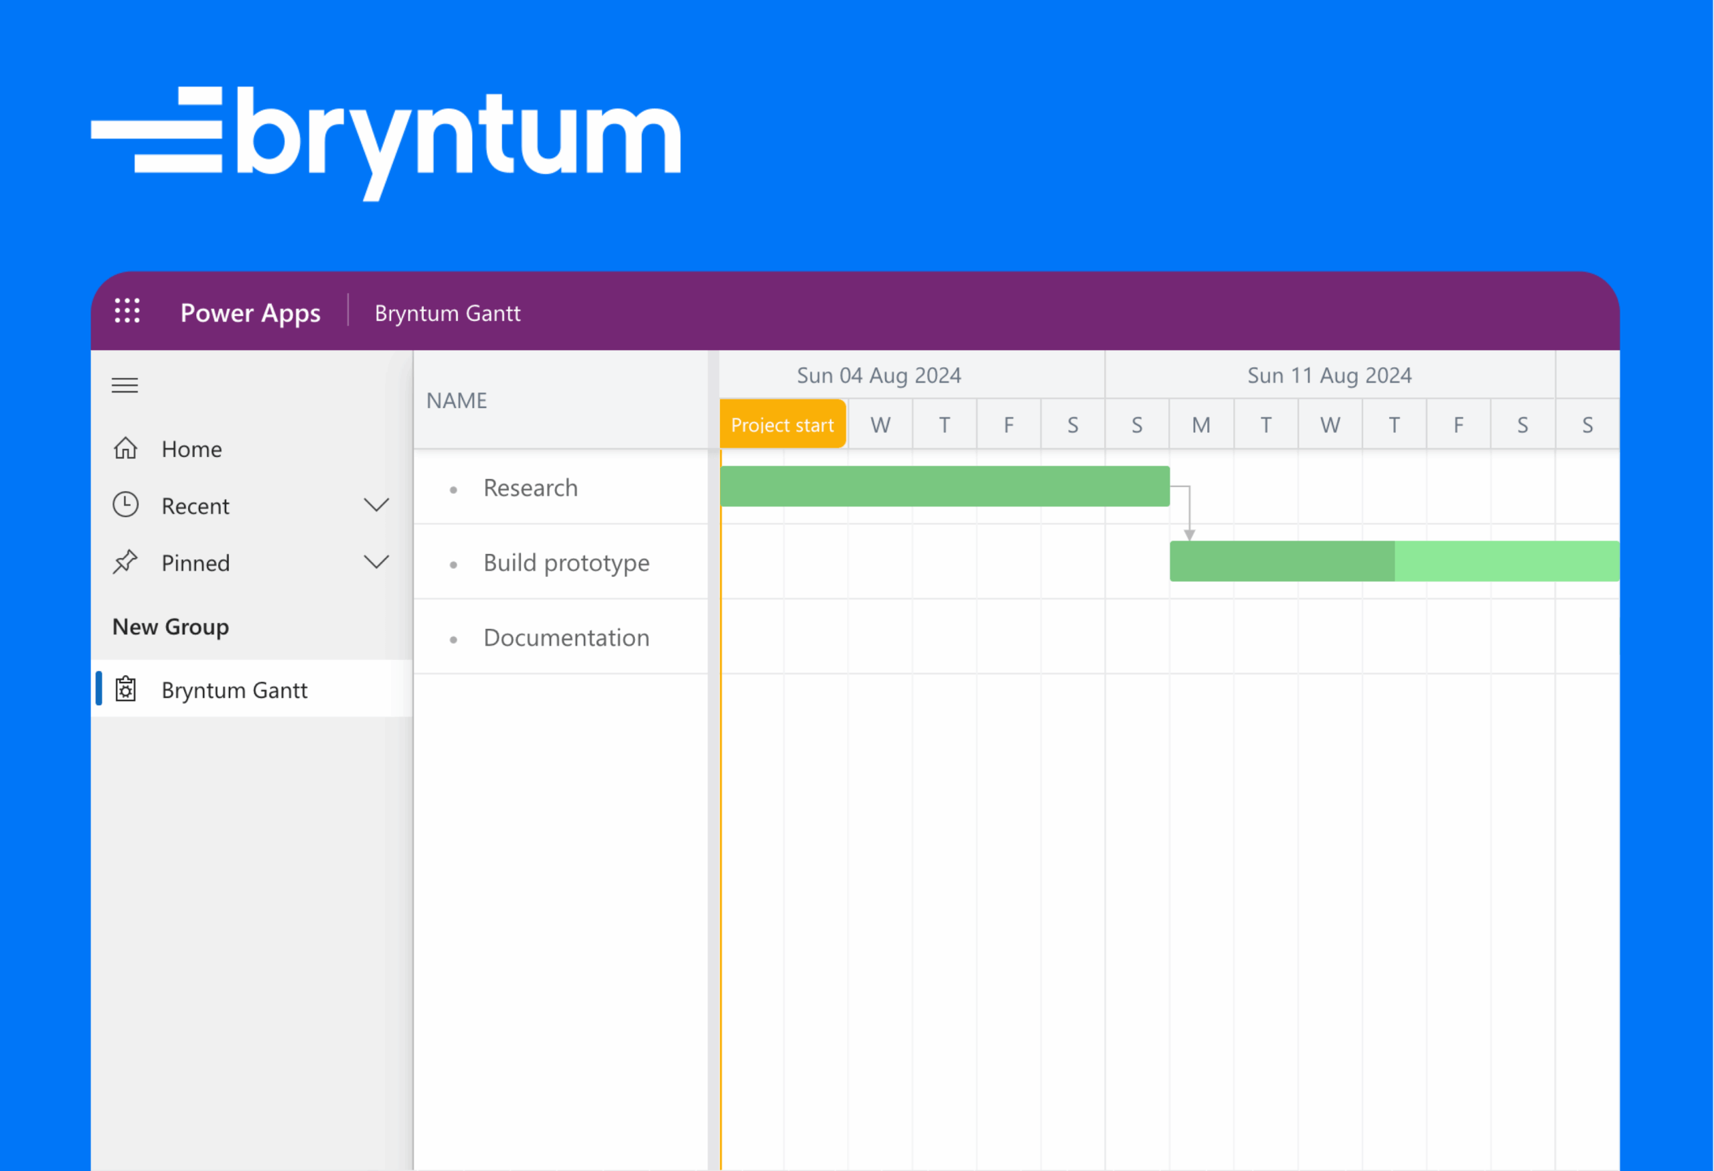Click the NAME column header

(x=456, y=400)
